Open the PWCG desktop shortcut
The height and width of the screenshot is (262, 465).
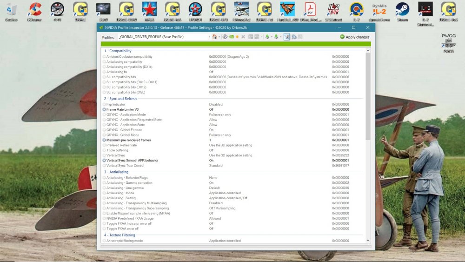coord(448,43)
